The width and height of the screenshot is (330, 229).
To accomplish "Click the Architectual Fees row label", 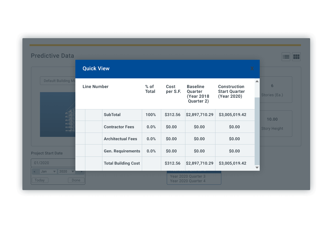I will click(120, 139).
